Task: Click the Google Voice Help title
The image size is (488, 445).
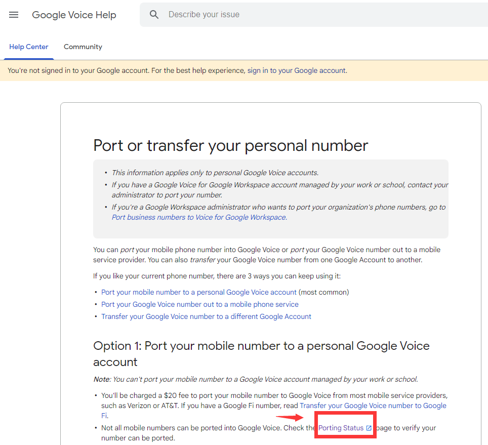Action: click(x=74, y=15)
